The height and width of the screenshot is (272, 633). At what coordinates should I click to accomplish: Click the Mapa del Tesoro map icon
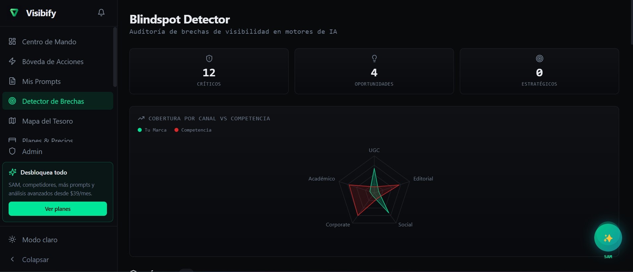click(x=12, y=121)
